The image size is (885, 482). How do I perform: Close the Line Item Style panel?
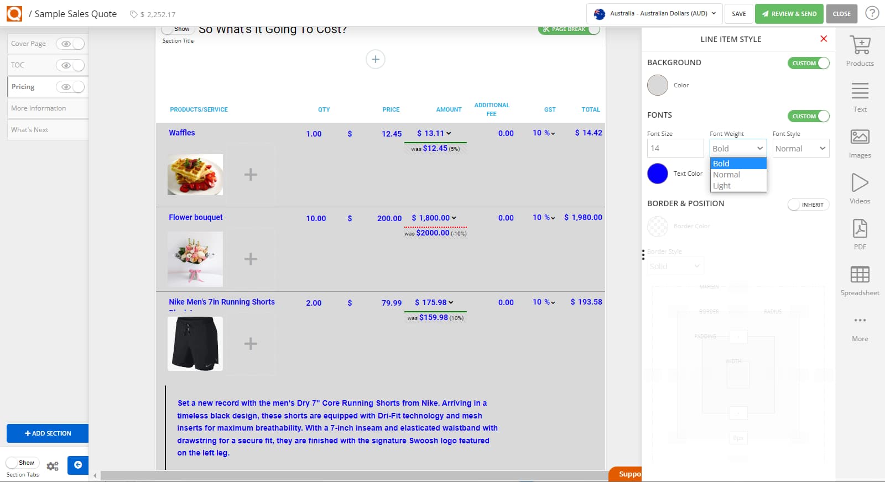(x=824, y=39)
